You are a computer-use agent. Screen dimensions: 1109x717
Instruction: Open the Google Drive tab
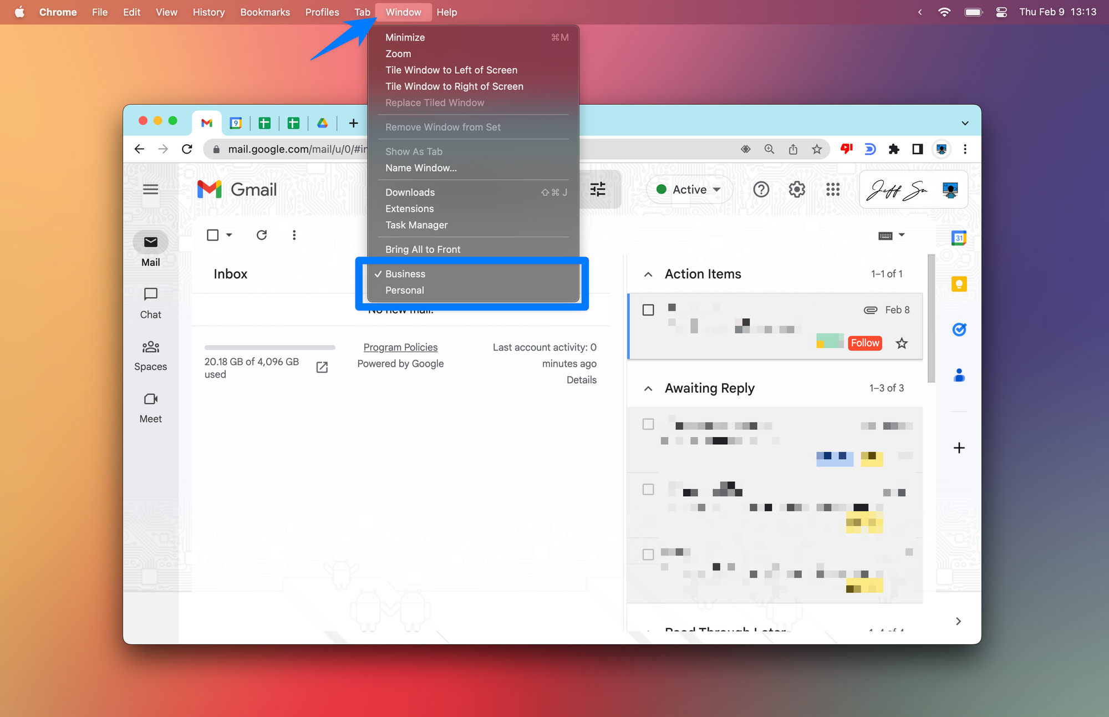(322, 123)
